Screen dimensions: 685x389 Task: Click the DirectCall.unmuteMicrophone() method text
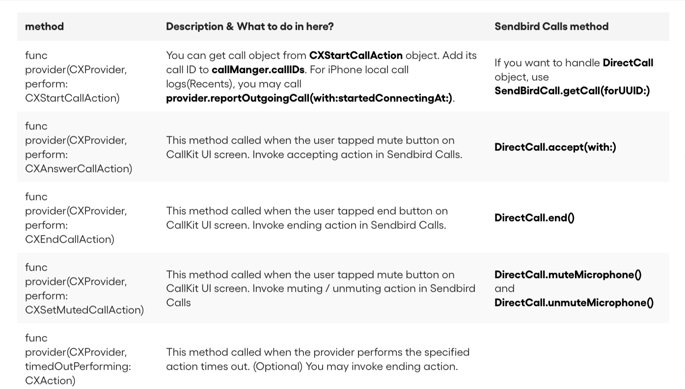click(574, 303)
